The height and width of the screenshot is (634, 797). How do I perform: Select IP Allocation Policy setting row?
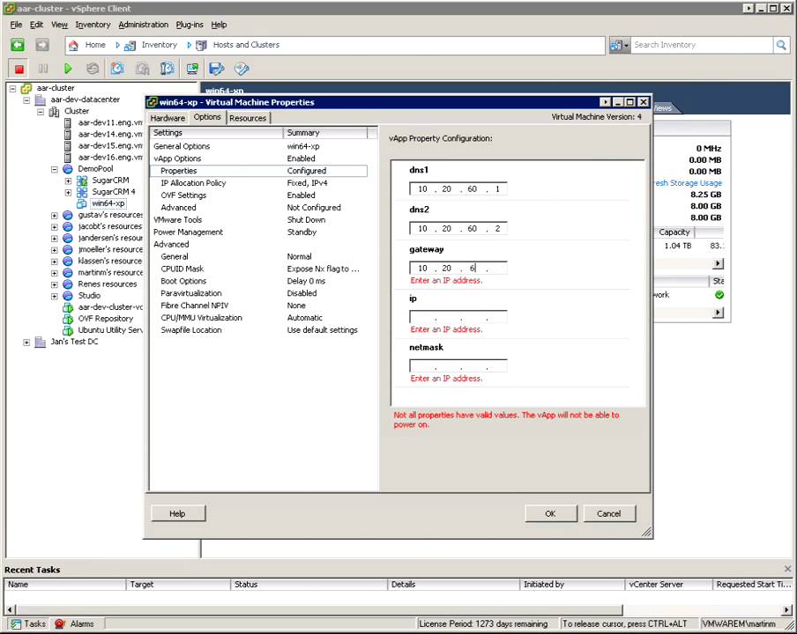click(x=258, y=183)
